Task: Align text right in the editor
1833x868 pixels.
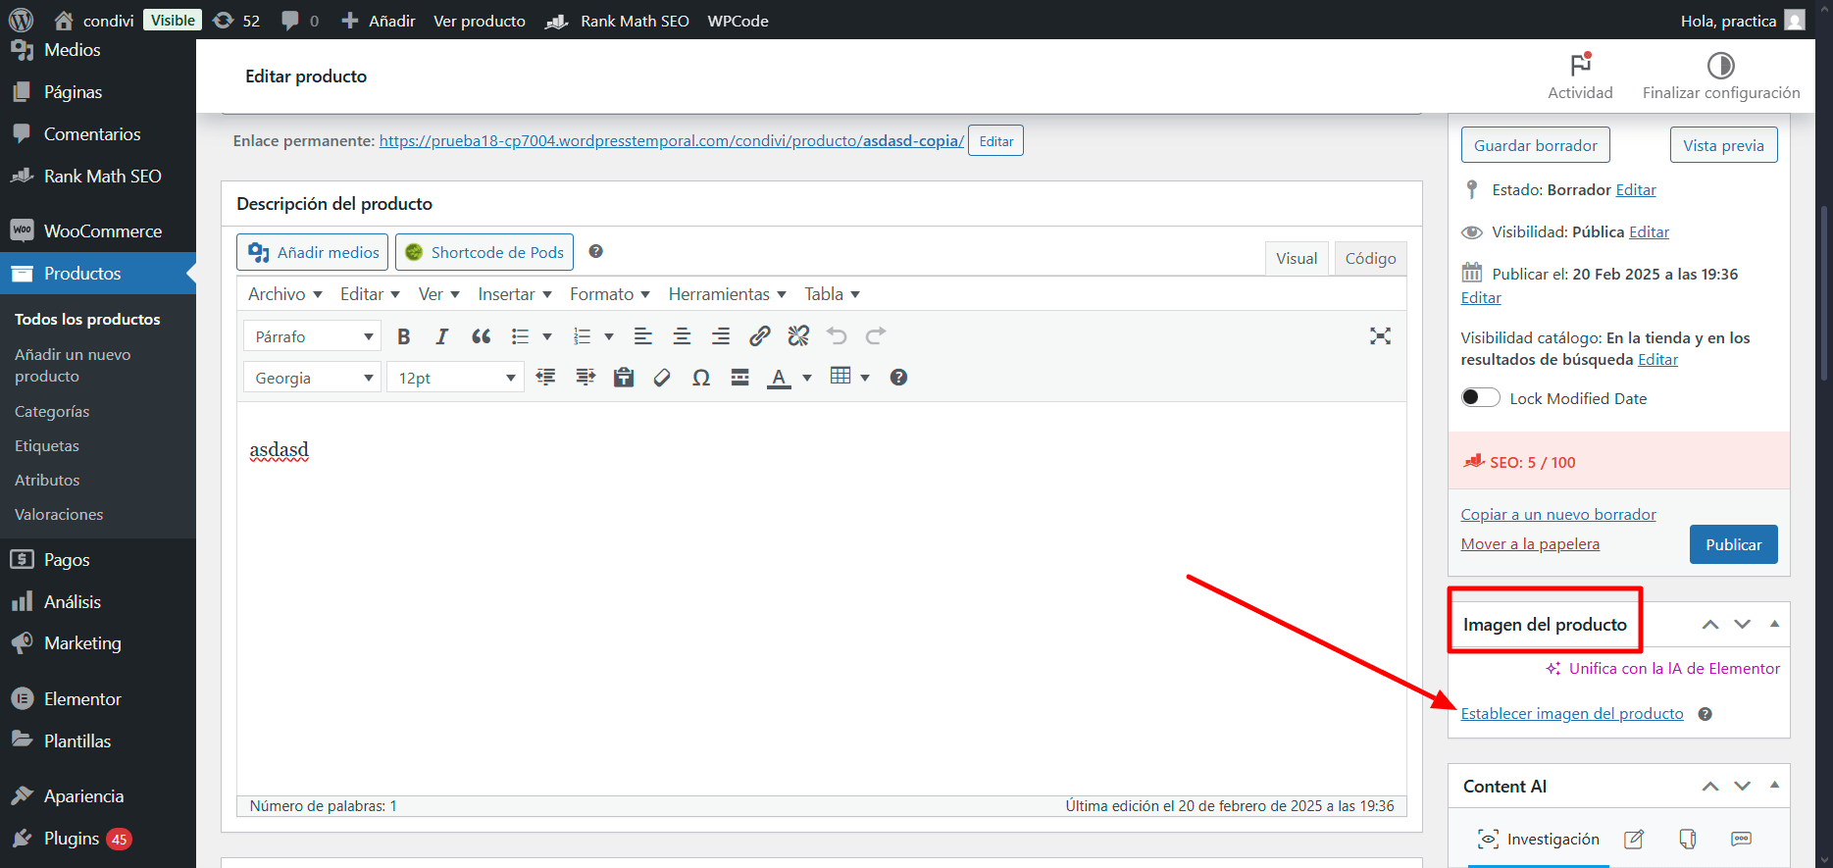Action: point(720,336)
